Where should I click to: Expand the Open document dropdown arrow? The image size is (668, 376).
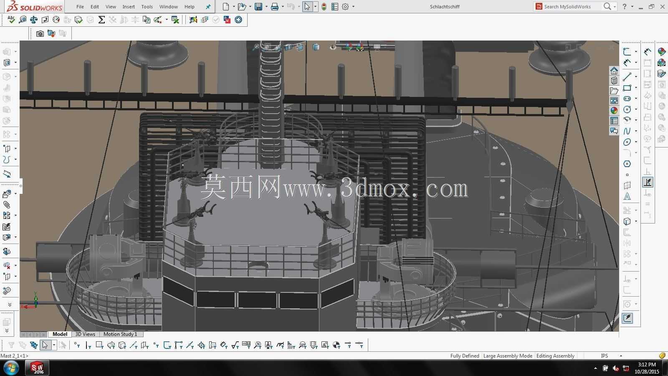coord(250,7)
